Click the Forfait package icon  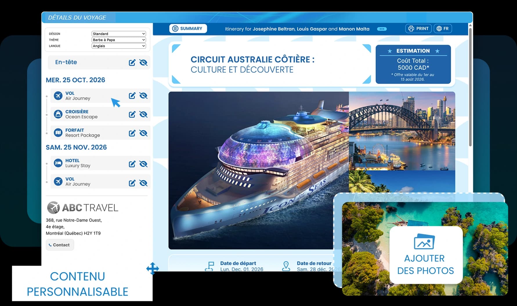click(x=58, y=133)
